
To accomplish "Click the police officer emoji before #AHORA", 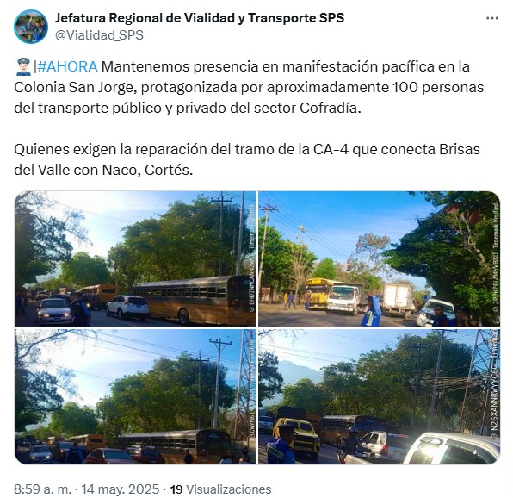I will tap(23, 67).
